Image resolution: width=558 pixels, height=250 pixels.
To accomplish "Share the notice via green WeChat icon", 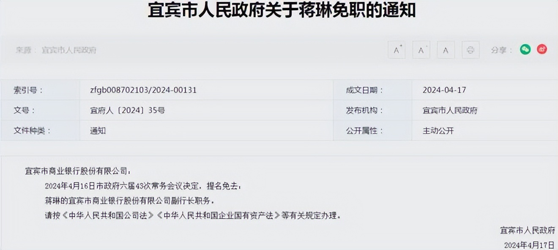I will 525,49.
